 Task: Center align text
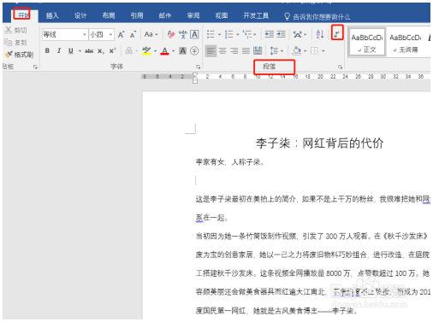(222, 50)
